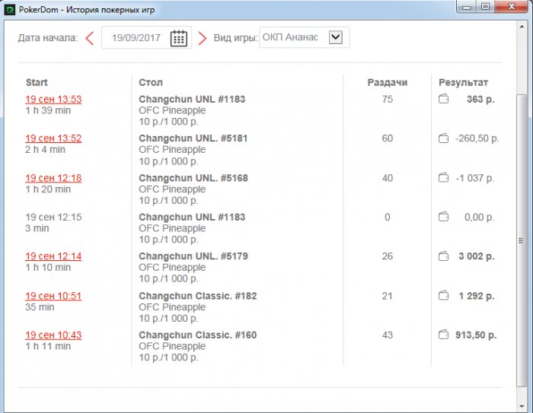533x413 pixels.
Task: Minimize the PokerDom history window
Action: (x=467, y=7)
